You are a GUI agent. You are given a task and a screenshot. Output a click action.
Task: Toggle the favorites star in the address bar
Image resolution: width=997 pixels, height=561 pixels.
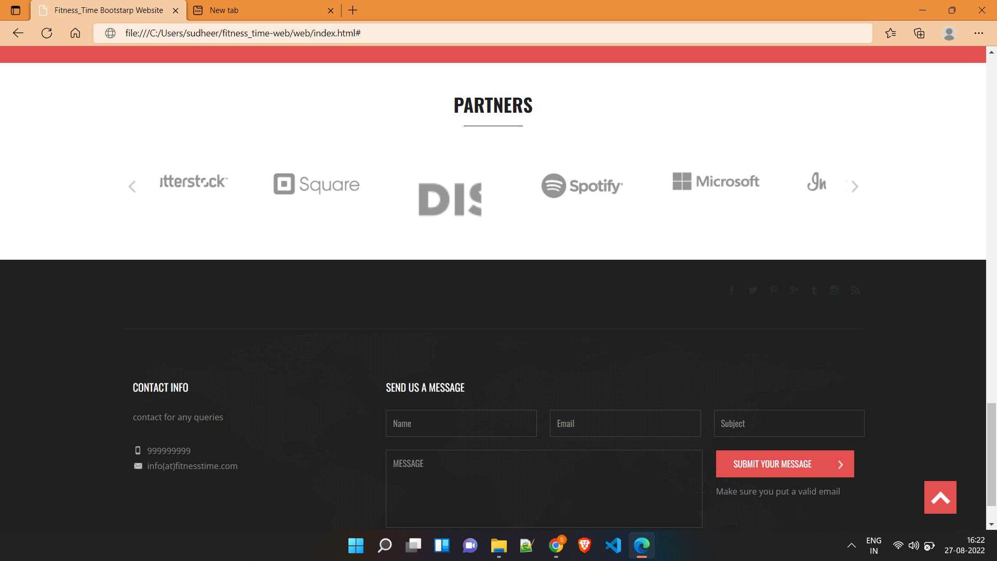[x=891, y=33]
